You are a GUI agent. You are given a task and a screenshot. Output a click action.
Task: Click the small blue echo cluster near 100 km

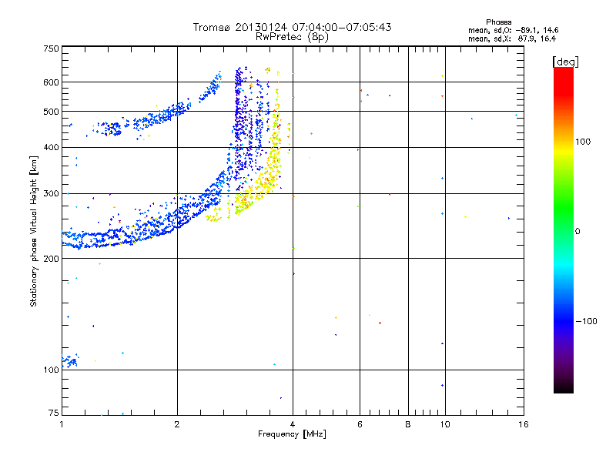[70, 361]
